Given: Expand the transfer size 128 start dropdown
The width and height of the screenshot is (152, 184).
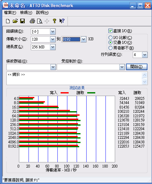Looking at the screenshot, I should coord(53,39).
